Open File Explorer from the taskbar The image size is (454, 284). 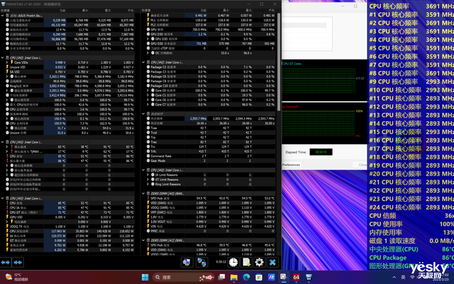pos(234,278)
